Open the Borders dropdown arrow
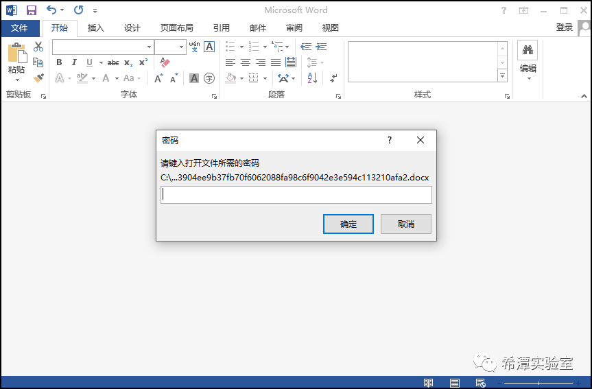The image size is (592, 389). [x=265, y=79]
